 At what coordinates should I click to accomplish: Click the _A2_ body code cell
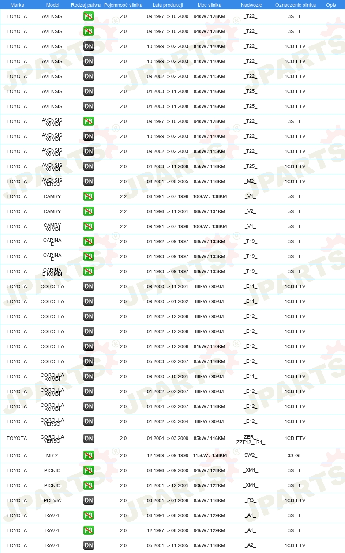[x=251, y=545]
